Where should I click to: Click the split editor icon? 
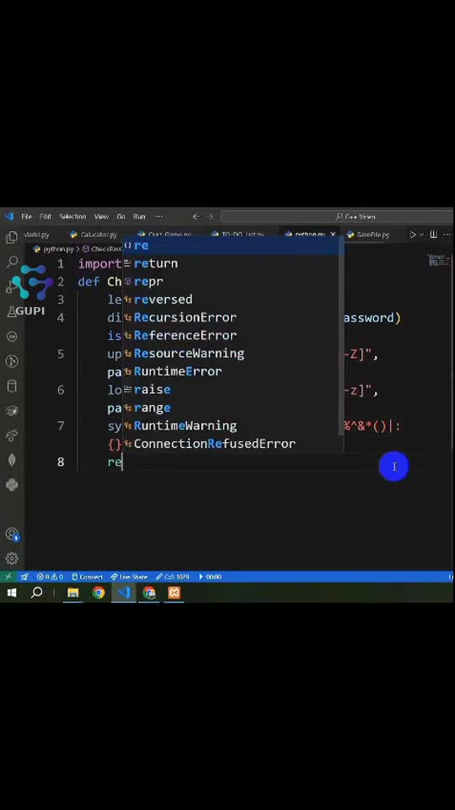433,235
